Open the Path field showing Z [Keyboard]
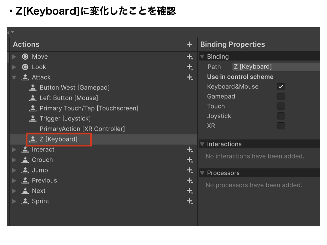This screenshot has height=245, width=327. click(x=275, y=67)
